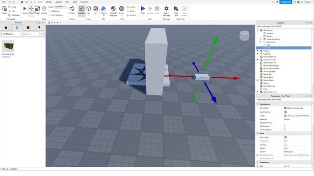Toggle the Locked property checkbox

coord(286,145)
